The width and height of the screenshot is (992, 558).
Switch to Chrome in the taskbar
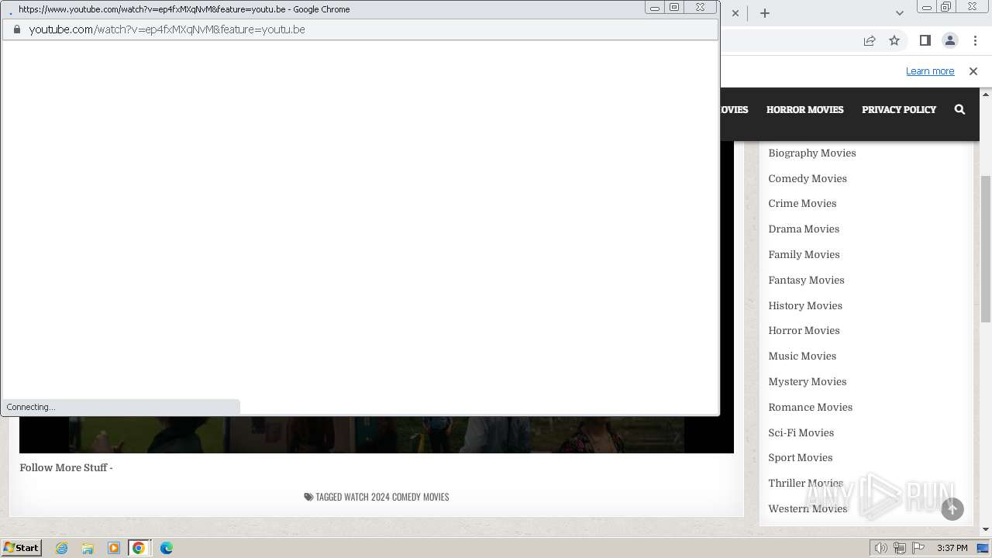pyautogui.click(x=139, y=548)
